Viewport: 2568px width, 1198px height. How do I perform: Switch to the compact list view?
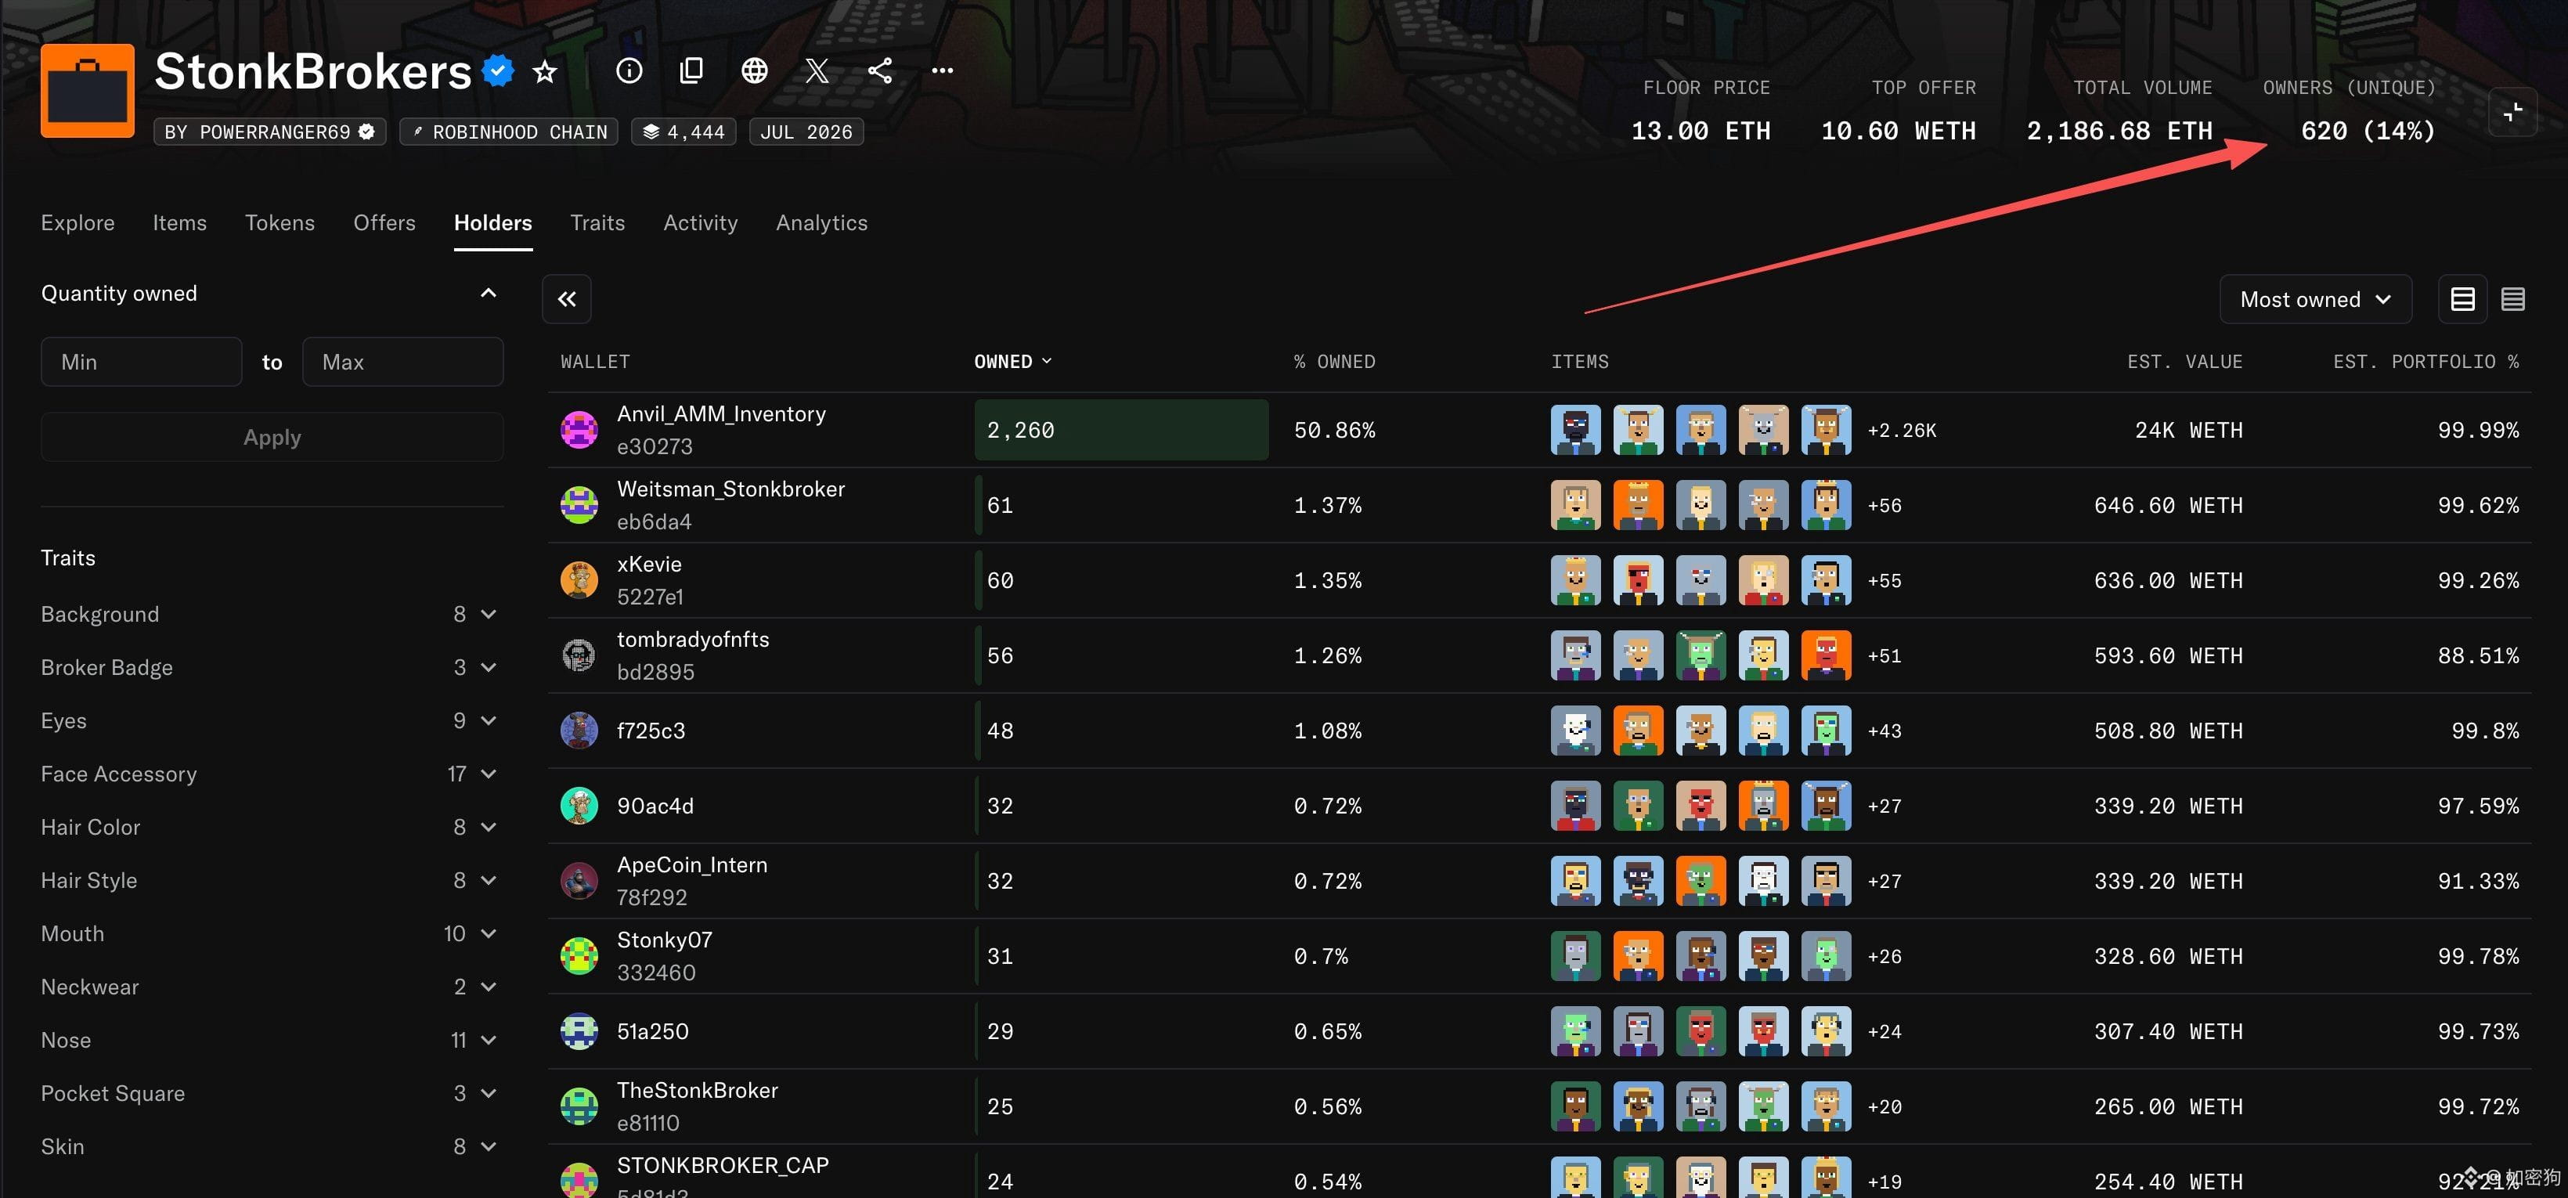click(2513, 299)
